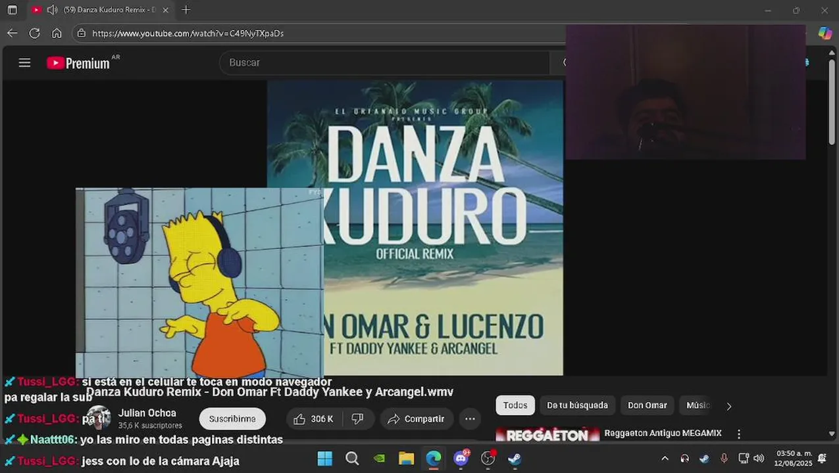Open options menu for Reggaeton Antiguo MEGAMIX
This screenshot has width=839, height=473.
point(739,434)
